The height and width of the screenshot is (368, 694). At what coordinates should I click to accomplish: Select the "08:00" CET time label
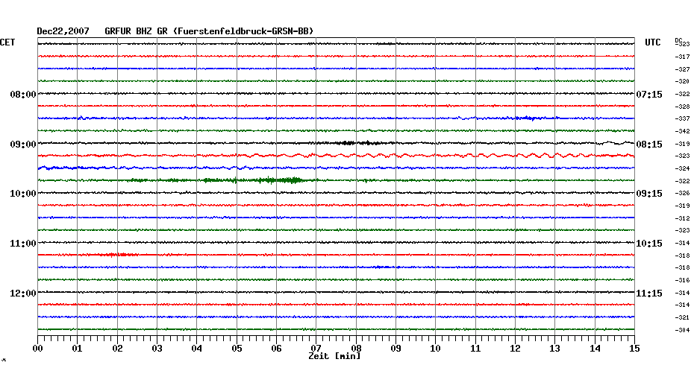click(x=23, y=95)
